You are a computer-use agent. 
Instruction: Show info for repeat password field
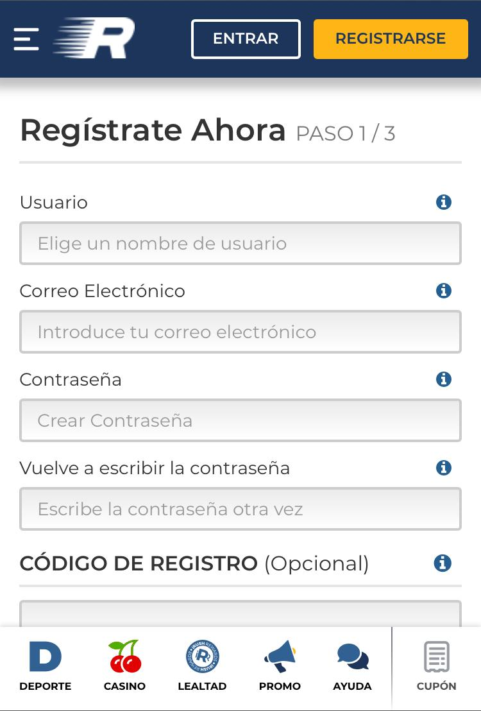pyautogui.click(x=443, y=468)
